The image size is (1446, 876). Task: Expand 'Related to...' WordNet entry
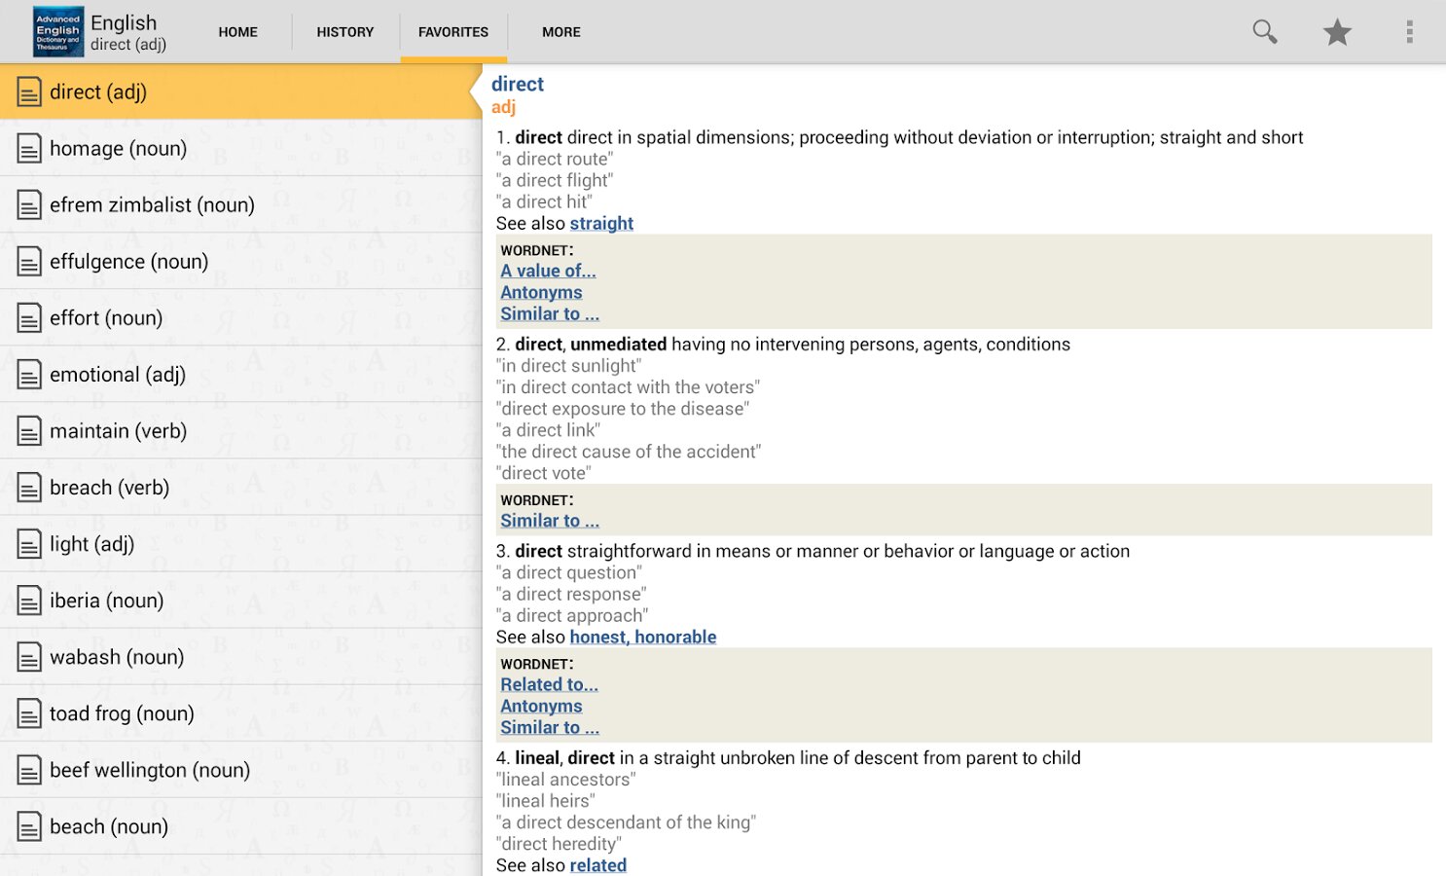[549, 684]
